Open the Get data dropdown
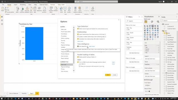This screenshot has width=178, height=100. pyautogui.click(x=17, y=11)
